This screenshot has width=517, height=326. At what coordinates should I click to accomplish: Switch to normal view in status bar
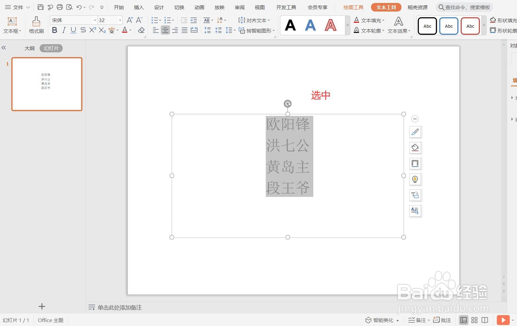point(464,320)
